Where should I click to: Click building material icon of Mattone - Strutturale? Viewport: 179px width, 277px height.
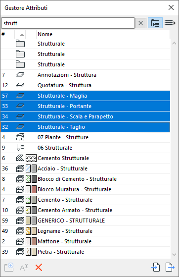20,241
